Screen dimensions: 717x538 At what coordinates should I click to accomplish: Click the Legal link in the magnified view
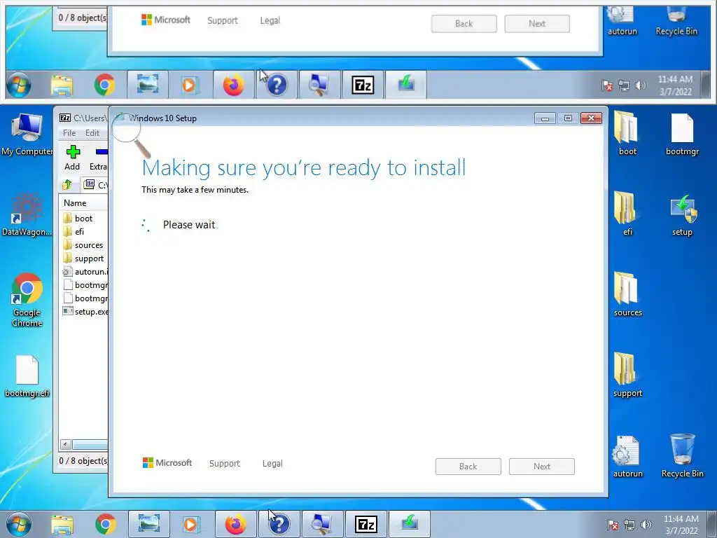tap(270, 20)
